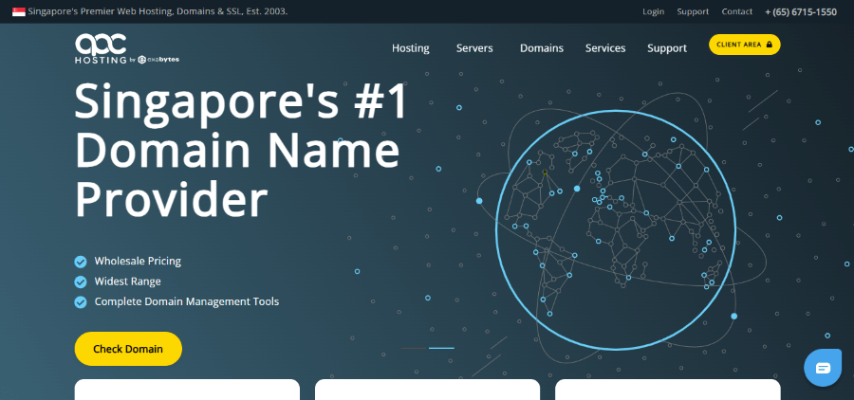Screen dimensions: 854x400
Task: Open Support in the main navigation
Action: [667, 48]
